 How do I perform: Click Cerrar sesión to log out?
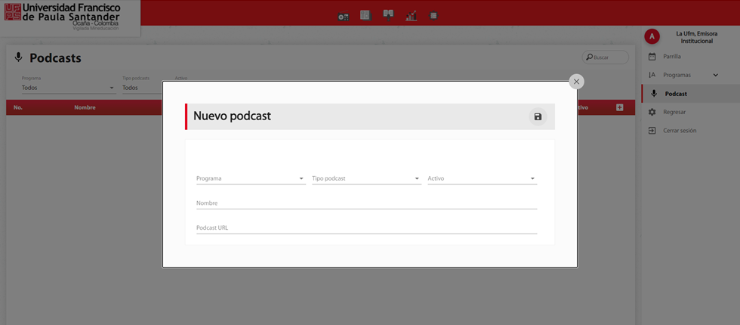[x=680, y=131]
